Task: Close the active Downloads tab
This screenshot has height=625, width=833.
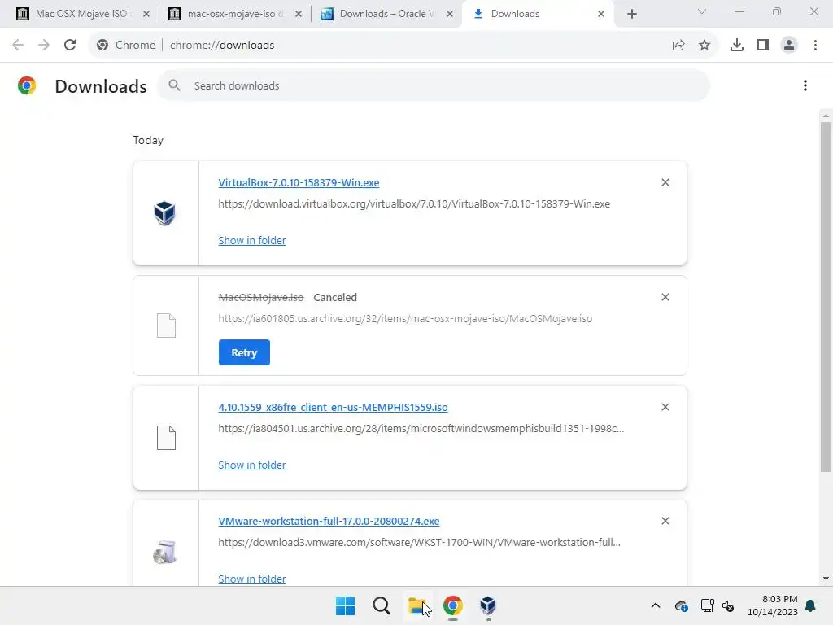Action: (x=601, y=14)
